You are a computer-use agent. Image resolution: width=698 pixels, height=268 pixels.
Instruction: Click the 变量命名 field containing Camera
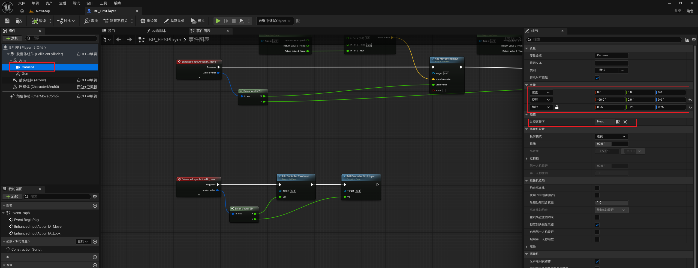pyautogui.click(x=612, y=56)
